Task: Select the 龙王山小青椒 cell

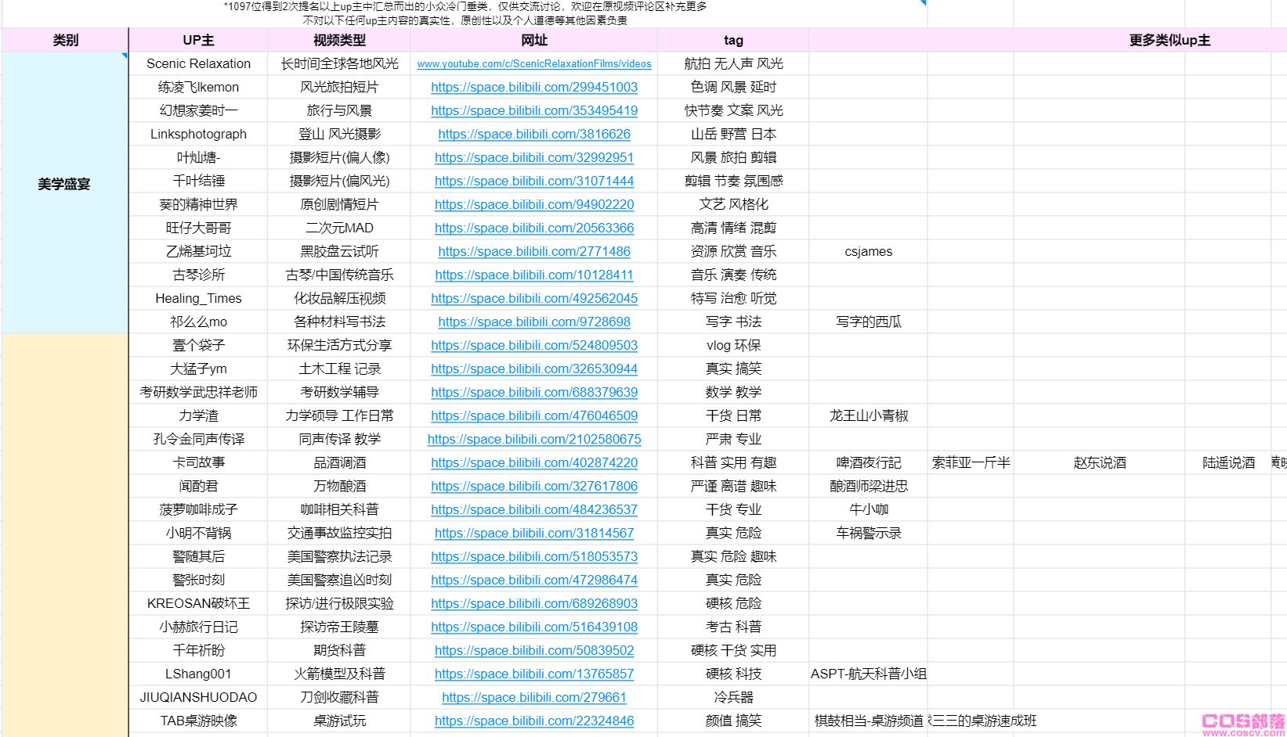Action: [869, 416]
